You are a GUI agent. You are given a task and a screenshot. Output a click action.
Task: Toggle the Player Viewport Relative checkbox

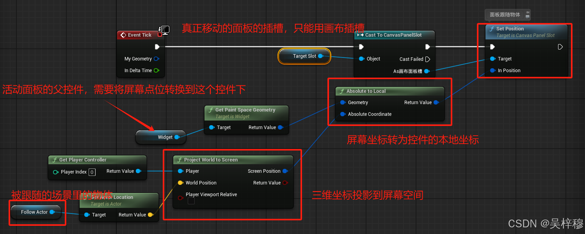(191, 201)
